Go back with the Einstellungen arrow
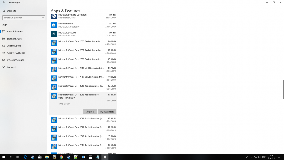Screen dimensions: 284x160 [x=3, y=2]
